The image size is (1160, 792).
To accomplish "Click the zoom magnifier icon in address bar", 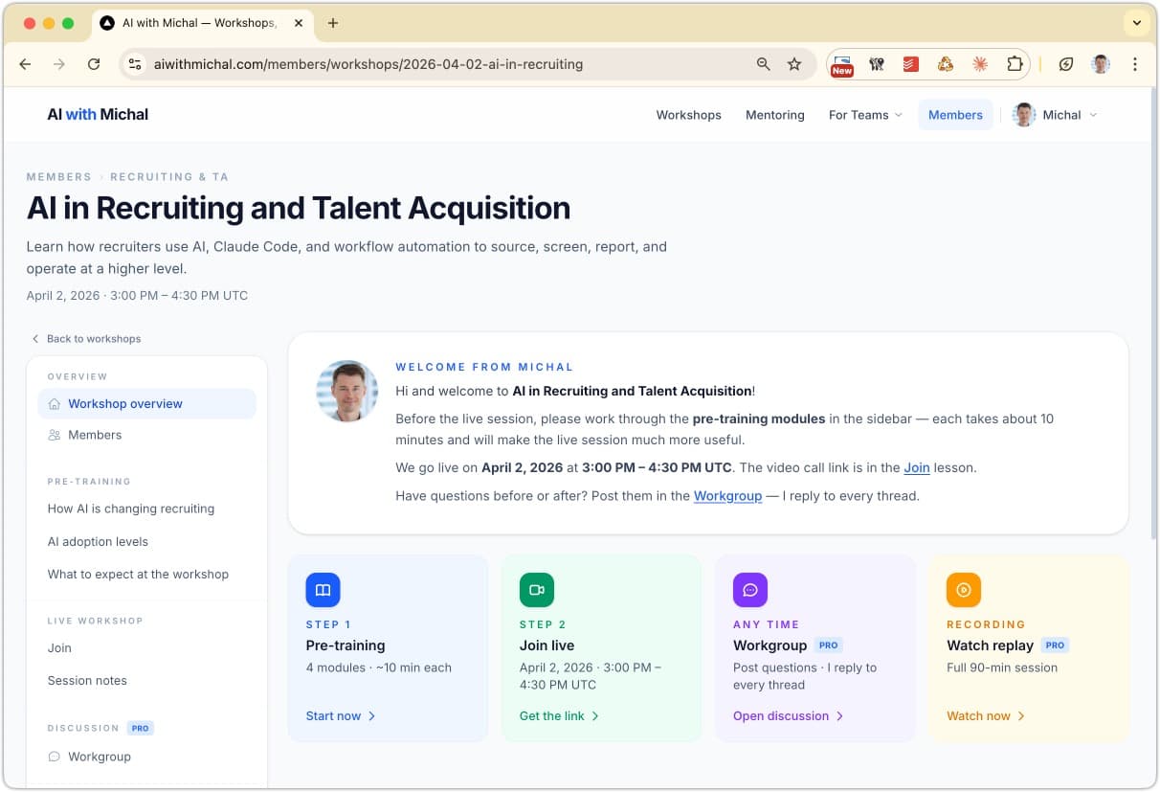I will (763, 64).
